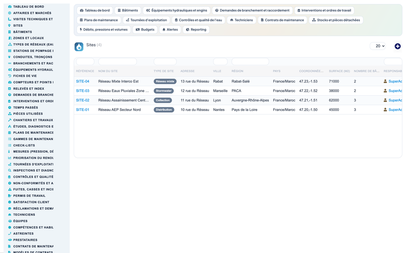The width and height of the screenshot is (410, 253).
Task: Select the Plans de maintenance tab
Action: tap(99, 20)
